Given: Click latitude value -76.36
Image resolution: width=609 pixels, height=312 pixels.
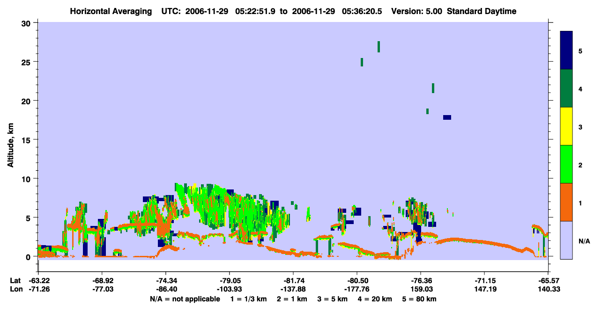Looking at the screenshot, I should tap(421, 281).
